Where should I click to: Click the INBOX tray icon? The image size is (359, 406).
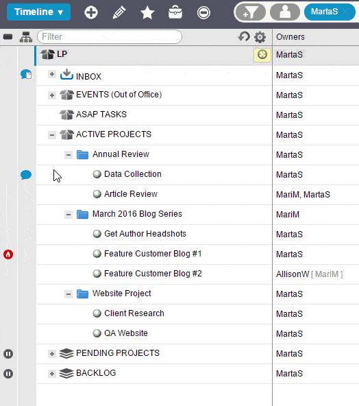[66, 75]
